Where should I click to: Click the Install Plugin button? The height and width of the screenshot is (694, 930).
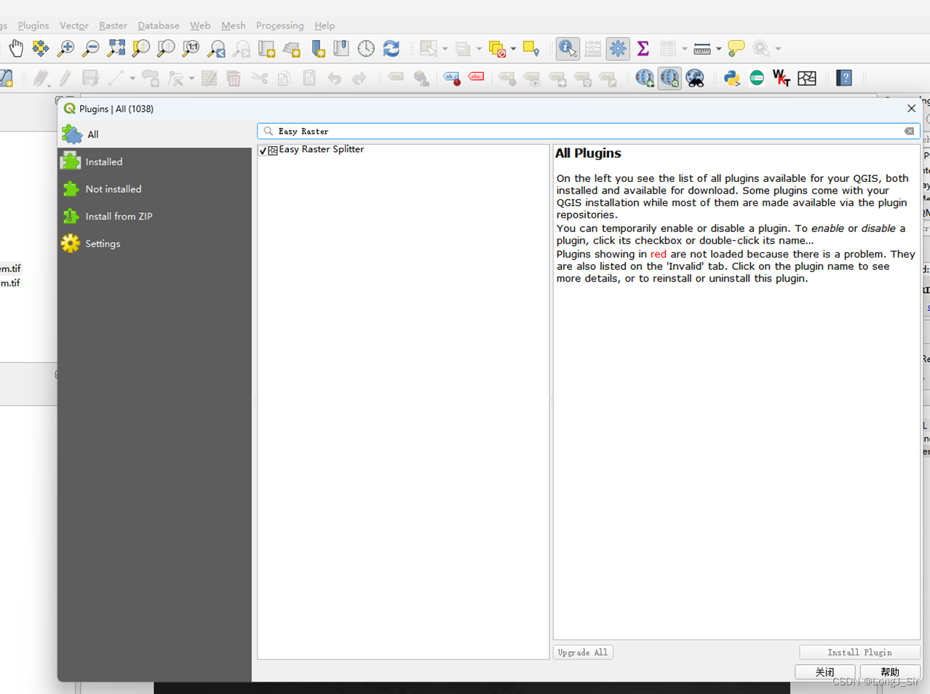[x=859, y=653]
